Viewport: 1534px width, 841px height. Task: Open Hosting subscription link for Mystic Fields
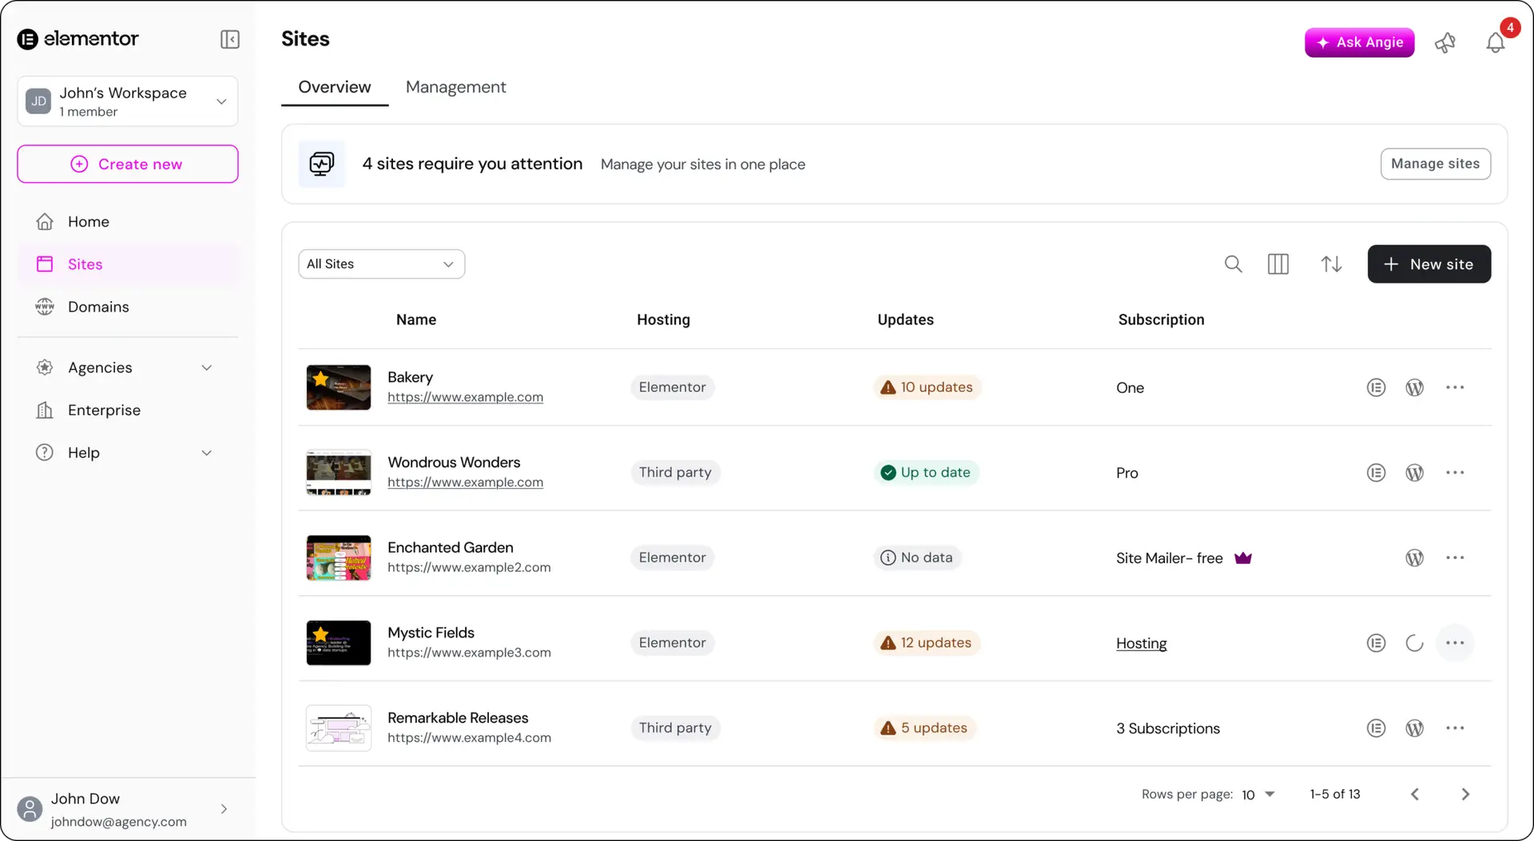(x=1141, y=644)
